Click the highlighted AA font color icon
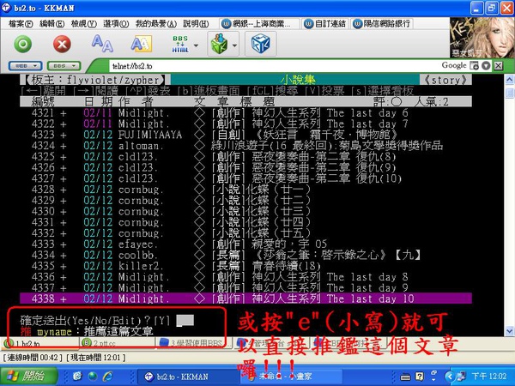 142,44
